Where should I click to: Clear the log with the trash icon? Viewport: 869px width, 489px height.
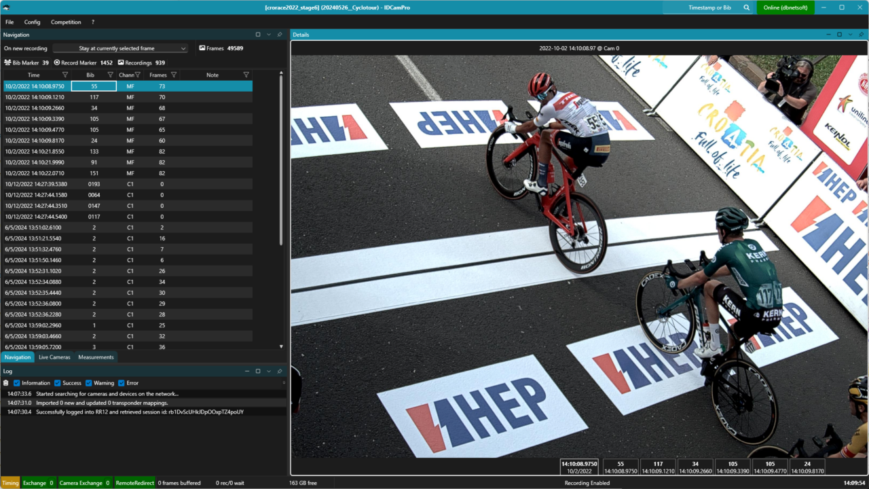6,383
